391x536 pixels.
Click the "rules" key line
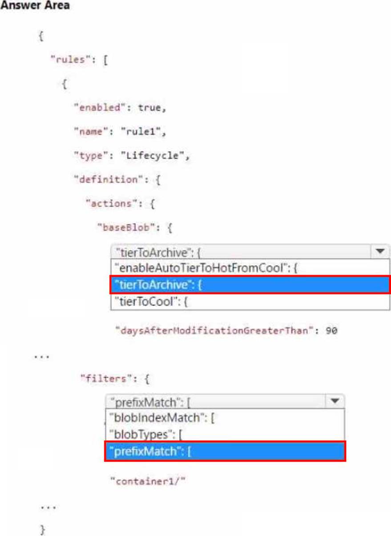point(79,60)
